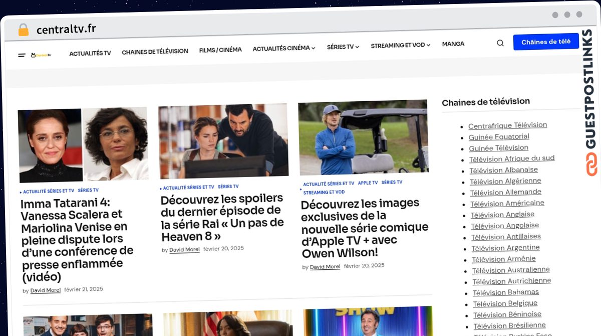Select the Manga menu item
This screenshot has height=336, width=601.
click(453, 44)
